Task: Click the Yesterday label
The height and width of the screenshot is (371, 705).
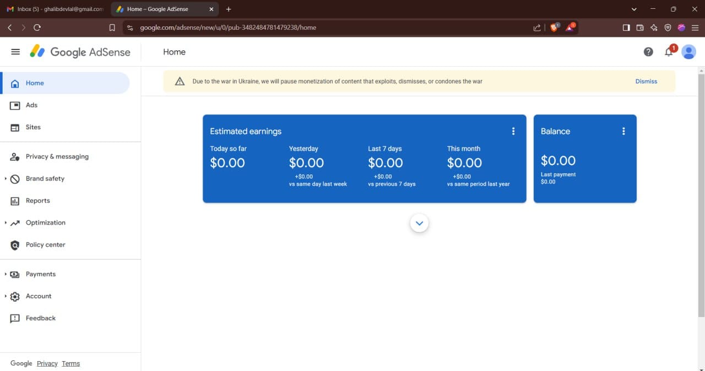Action: 303,149
